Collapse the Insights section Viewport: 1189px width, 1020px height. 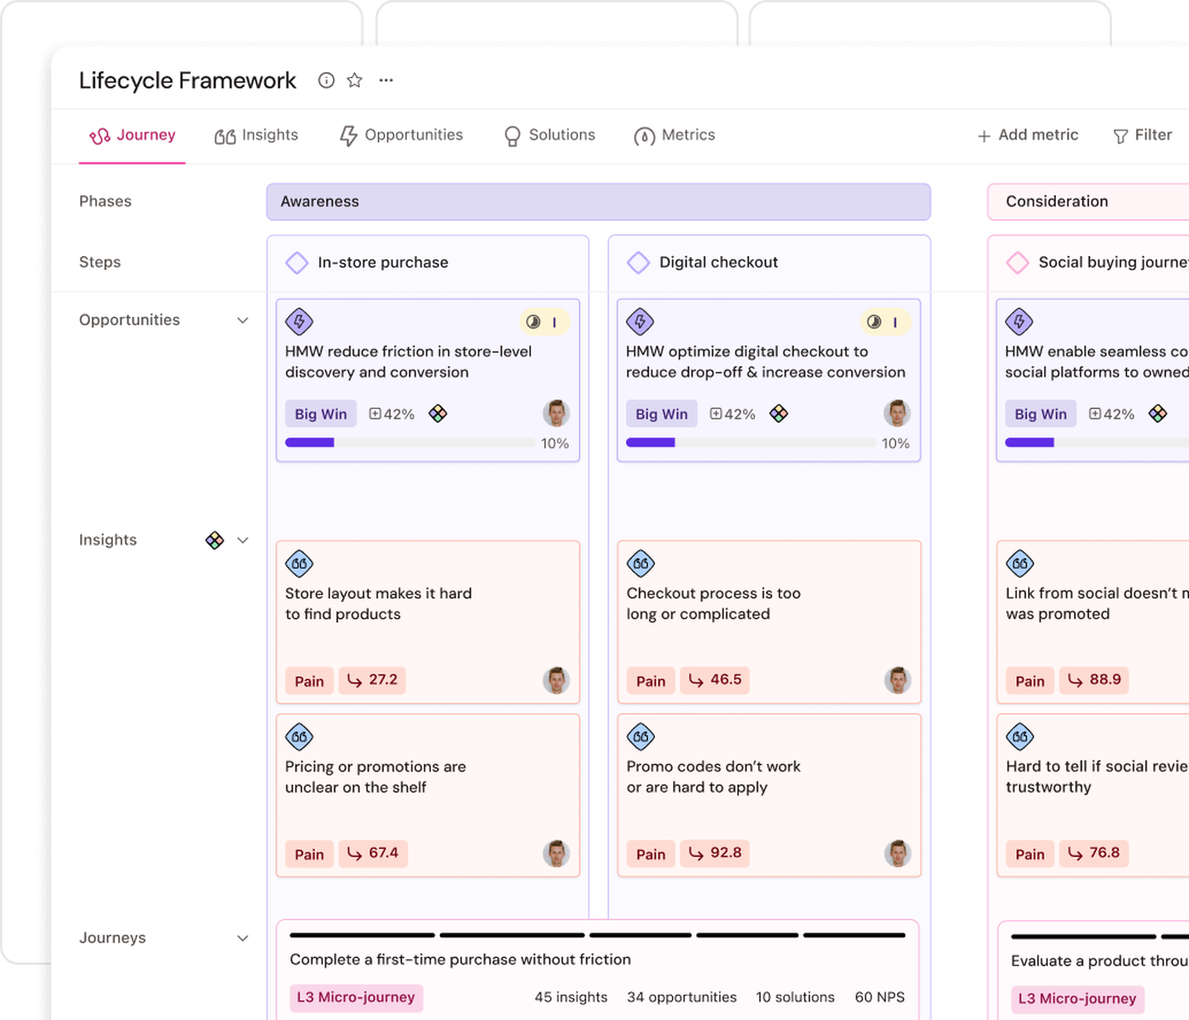point(243,539)
